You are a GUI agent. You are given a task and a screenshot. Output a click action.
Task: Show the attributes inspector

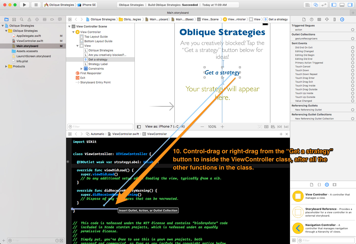click(x=327, y=19)
